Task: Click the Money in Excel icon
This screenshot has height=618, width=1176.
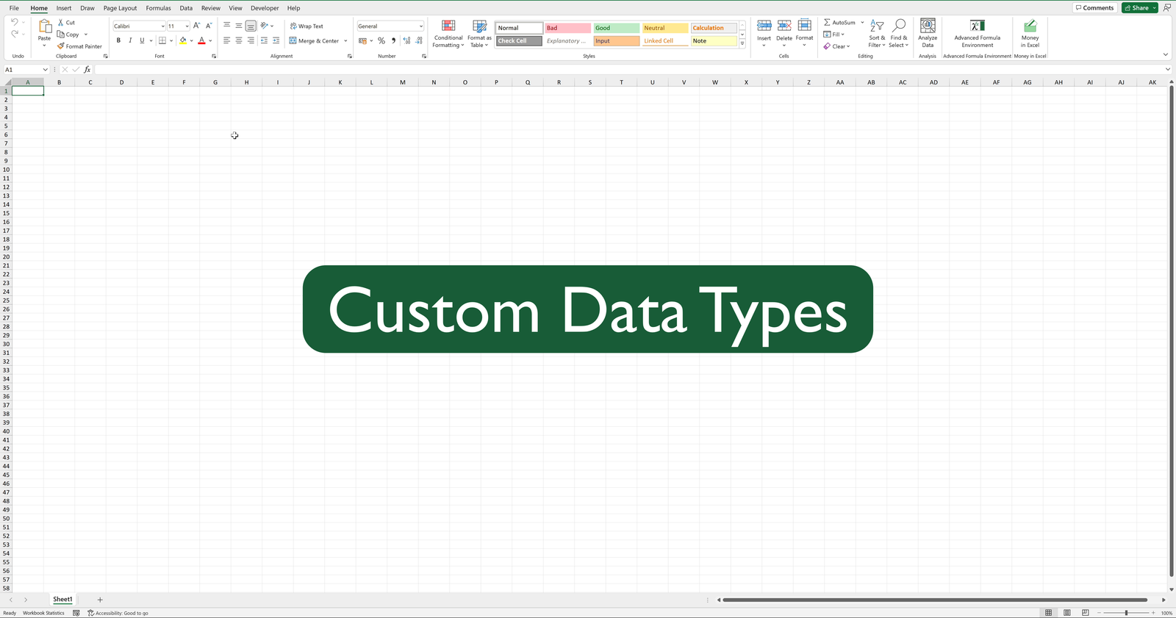Action: click(x=1030, y=27)
